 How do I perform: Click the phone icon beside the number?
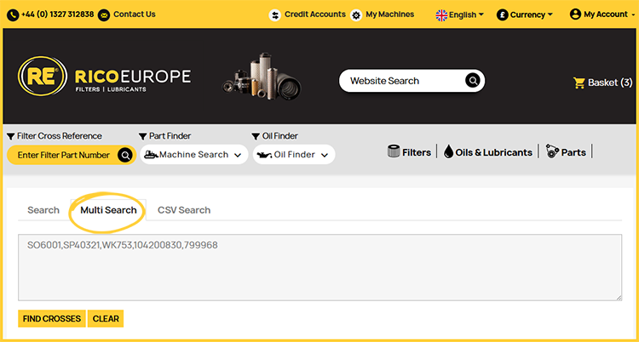pyautogui.click(x=13, y=15)
